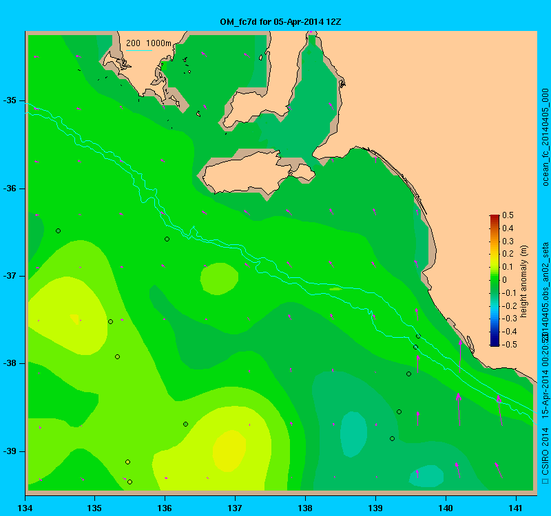Click the vertical '15-Apr-2014' timestamp text
This screenshot has width=551, height=516.
point(545,394)
